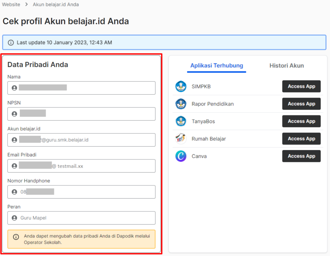Click the TanyaBos logo icon
This screenshot has height=256, width=330.
pyautogui.click(x=181, y=121)
